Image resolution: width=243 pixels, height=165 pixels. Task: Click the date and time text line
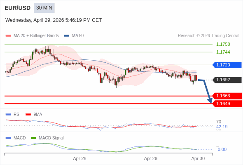tap(54, 20)
